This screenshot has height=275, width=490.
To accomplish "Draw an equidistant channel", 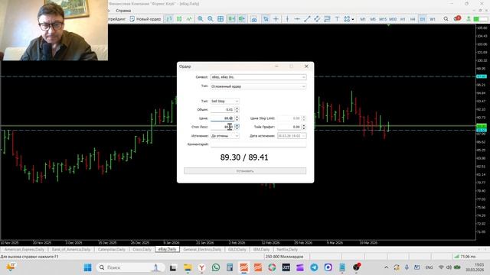I will pyautogui.click(x=317, y=19).
